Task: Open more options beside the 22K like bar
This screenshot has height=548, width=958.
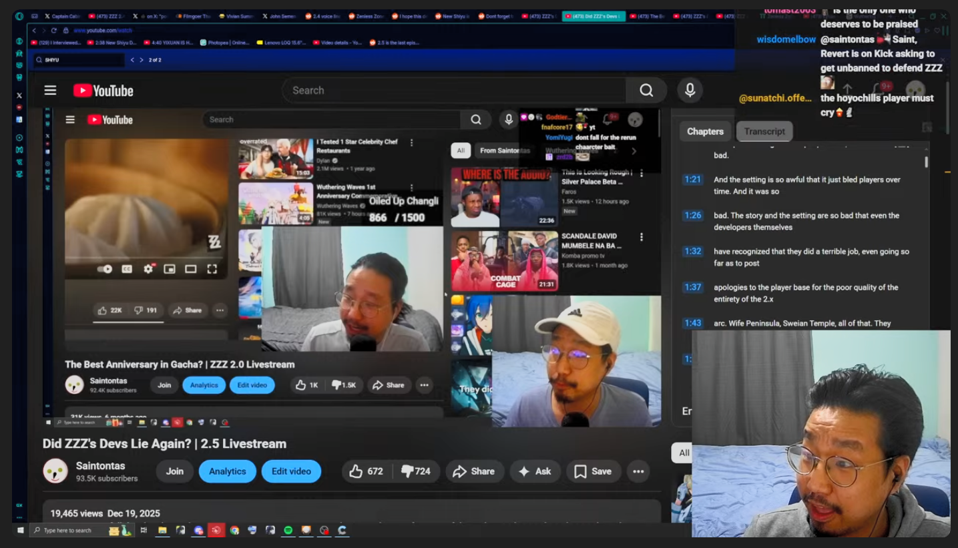Action: (220, 310)
